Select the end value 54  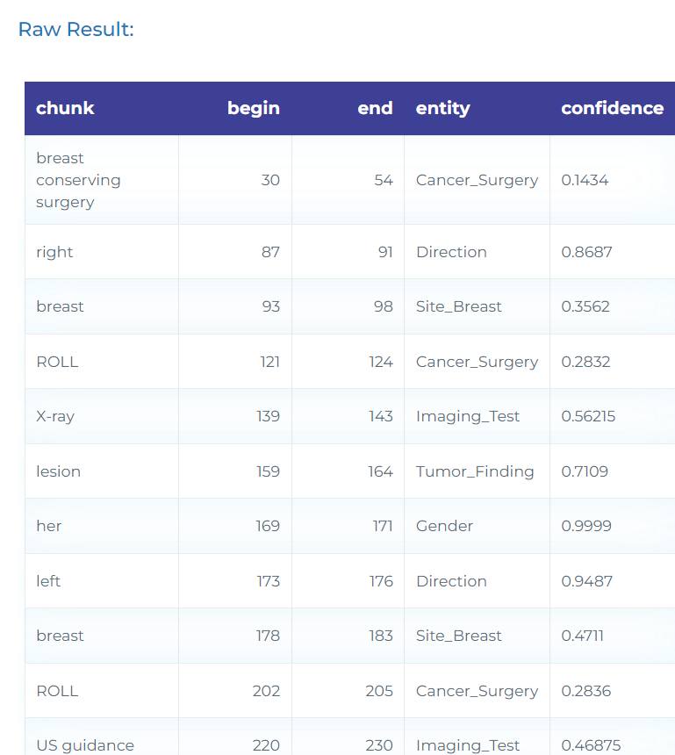[x=384, y=180]
